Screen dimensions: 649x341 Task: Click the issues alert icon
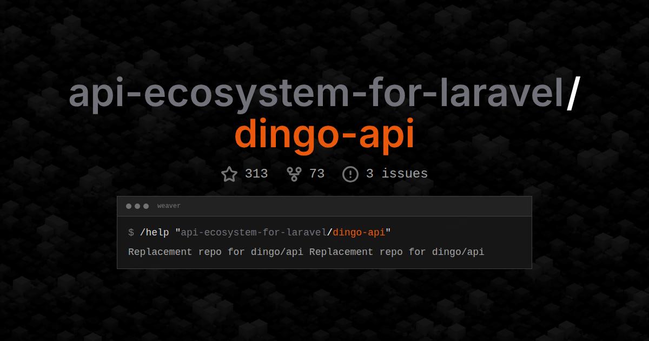coord(350,174)
